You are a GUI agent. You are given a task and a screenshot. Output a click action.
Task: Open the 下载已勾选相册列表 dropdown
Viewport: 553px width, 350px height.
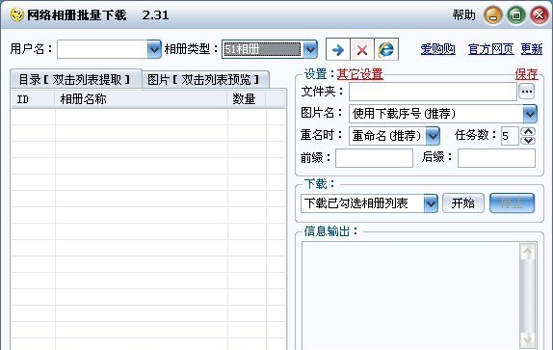431,203
